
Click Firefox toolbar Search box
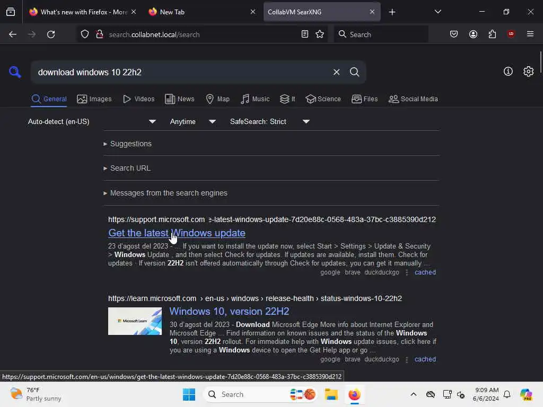click(381, 34)
